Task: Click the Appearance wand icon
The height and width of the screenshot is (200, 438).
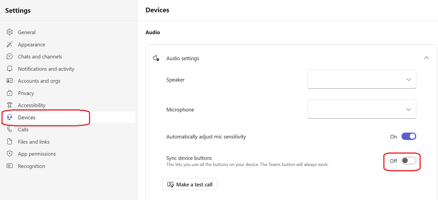Action: pyautogui.click(x=10, y=44)
